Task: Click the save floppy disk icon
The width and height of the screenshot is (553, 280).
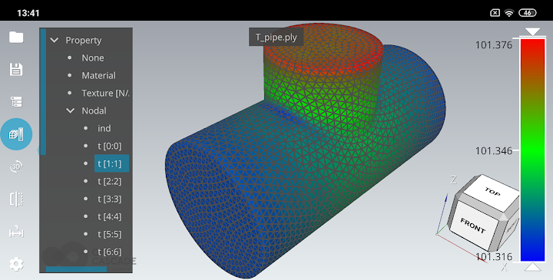Action: [x=16, y=69]
